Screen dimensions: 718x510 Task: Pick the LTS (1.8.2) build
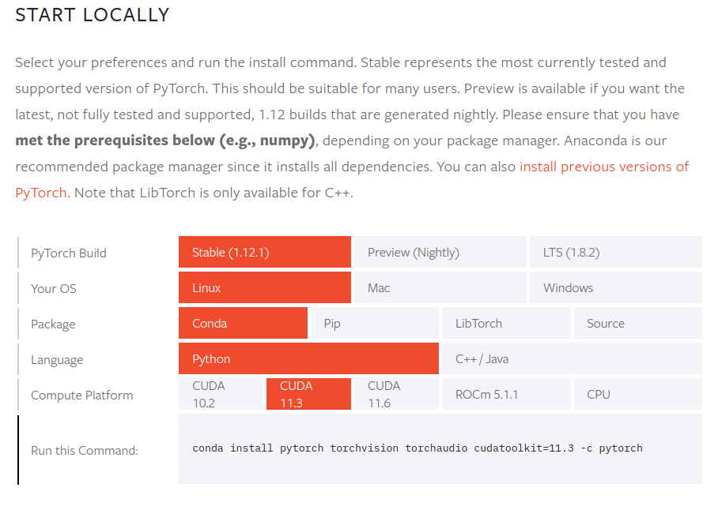[x=614, y=253]
